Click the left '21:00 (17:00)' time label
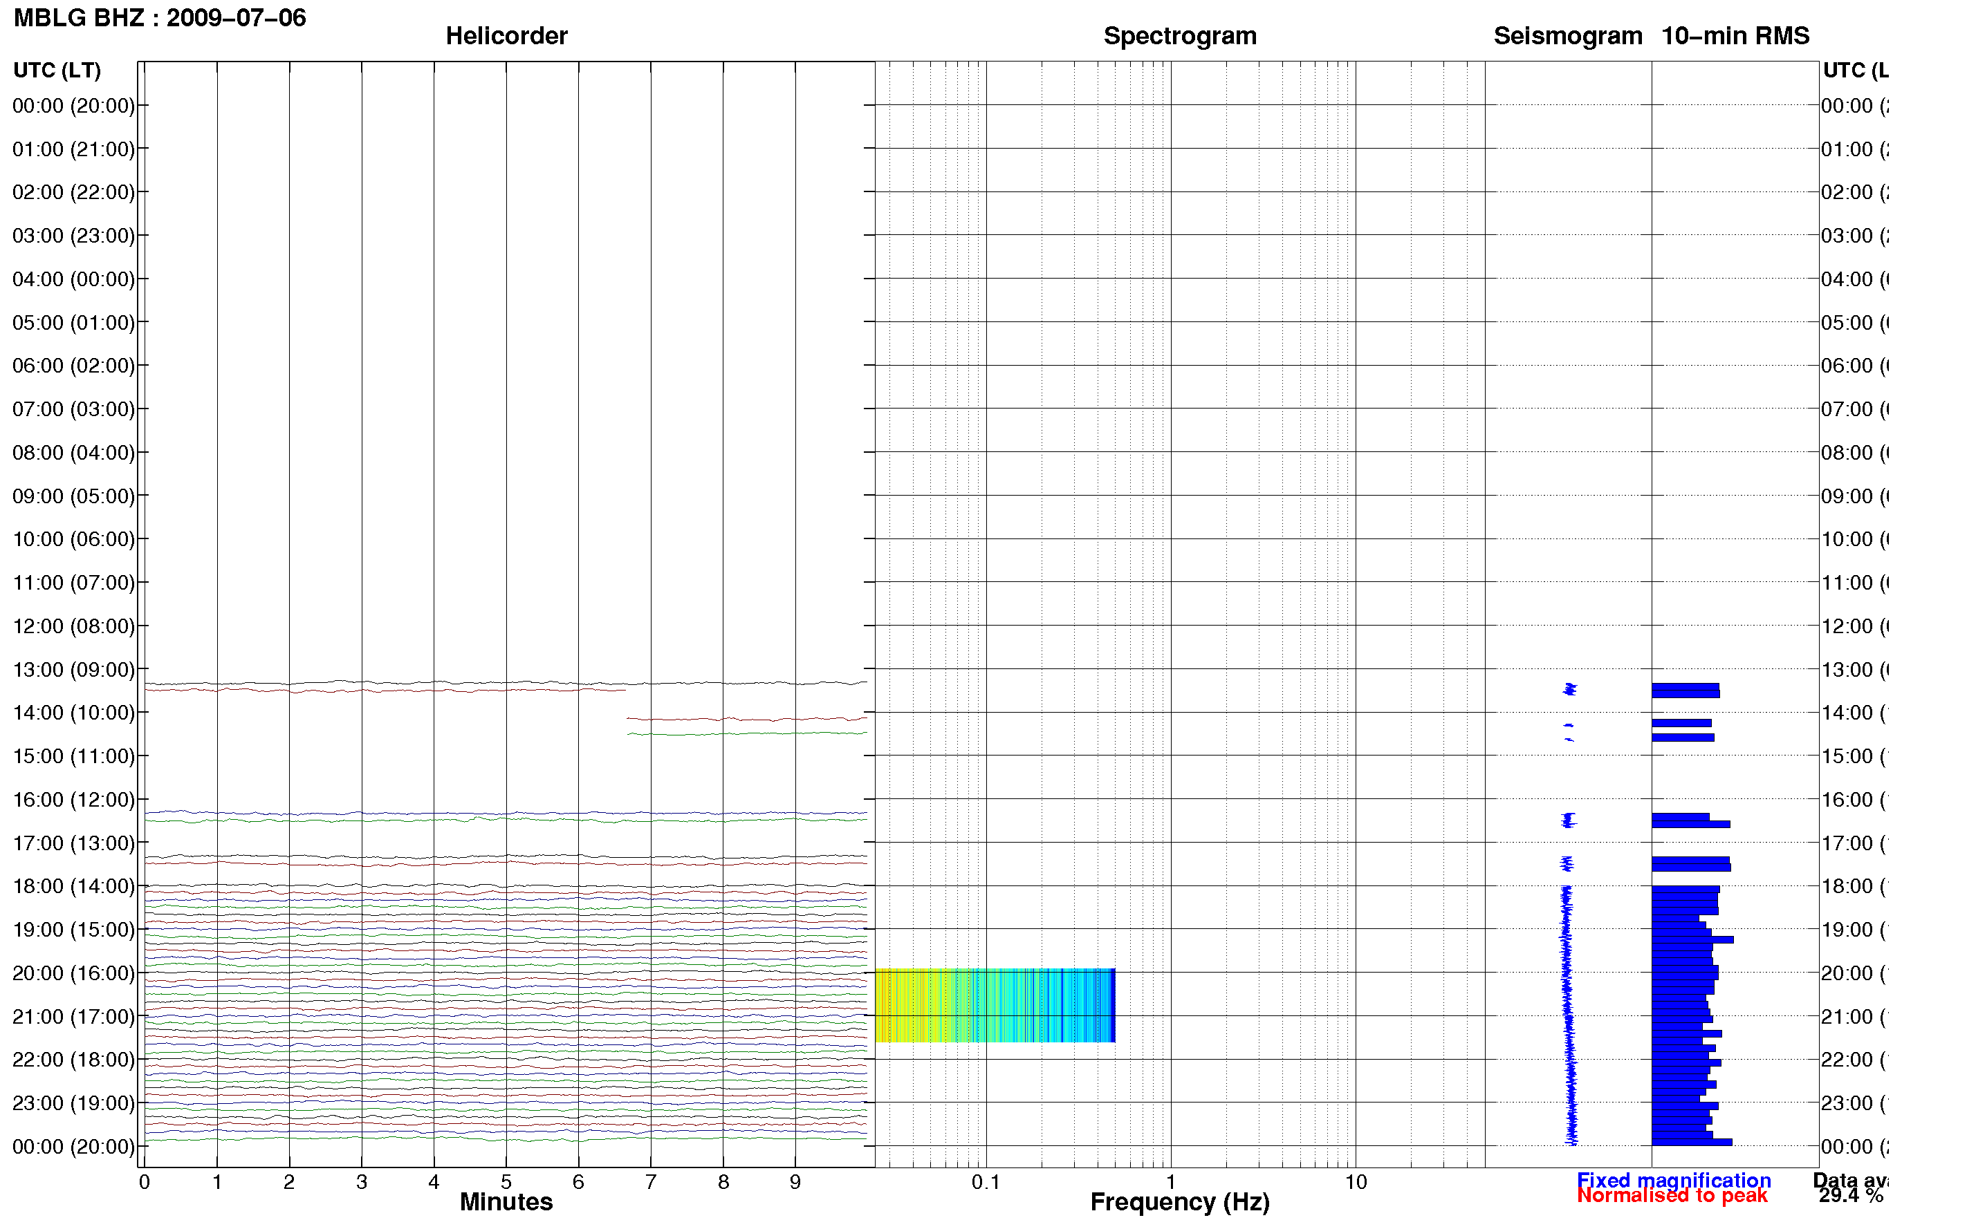1967x1229 pixels. [73, 1017]
